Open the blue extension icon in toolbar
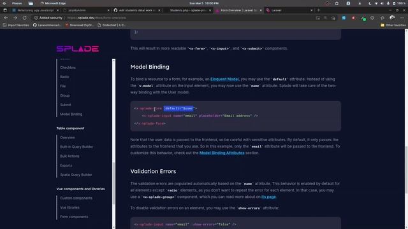The width and height of the screenshot is (408, 229). point(344,18)
